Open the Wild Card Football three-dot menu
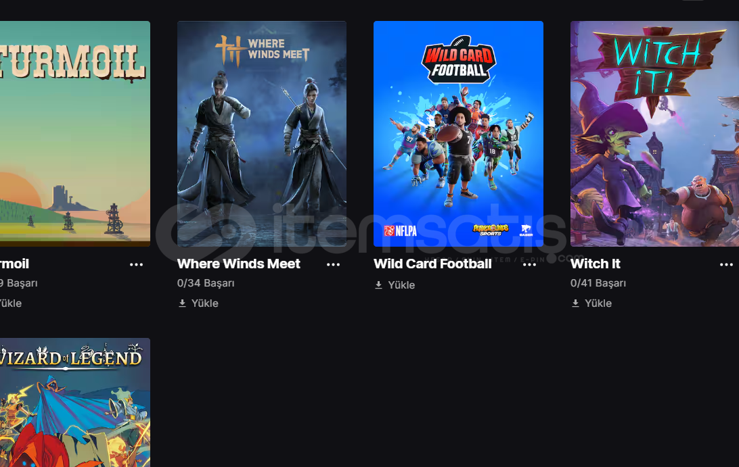 (529, 264)
